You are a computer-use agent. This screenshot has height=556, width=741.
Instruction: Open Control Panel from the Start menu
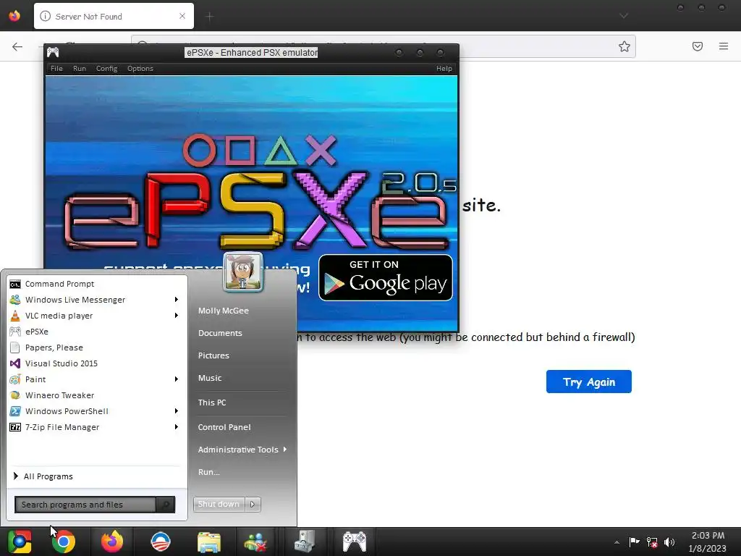[224, 427]
